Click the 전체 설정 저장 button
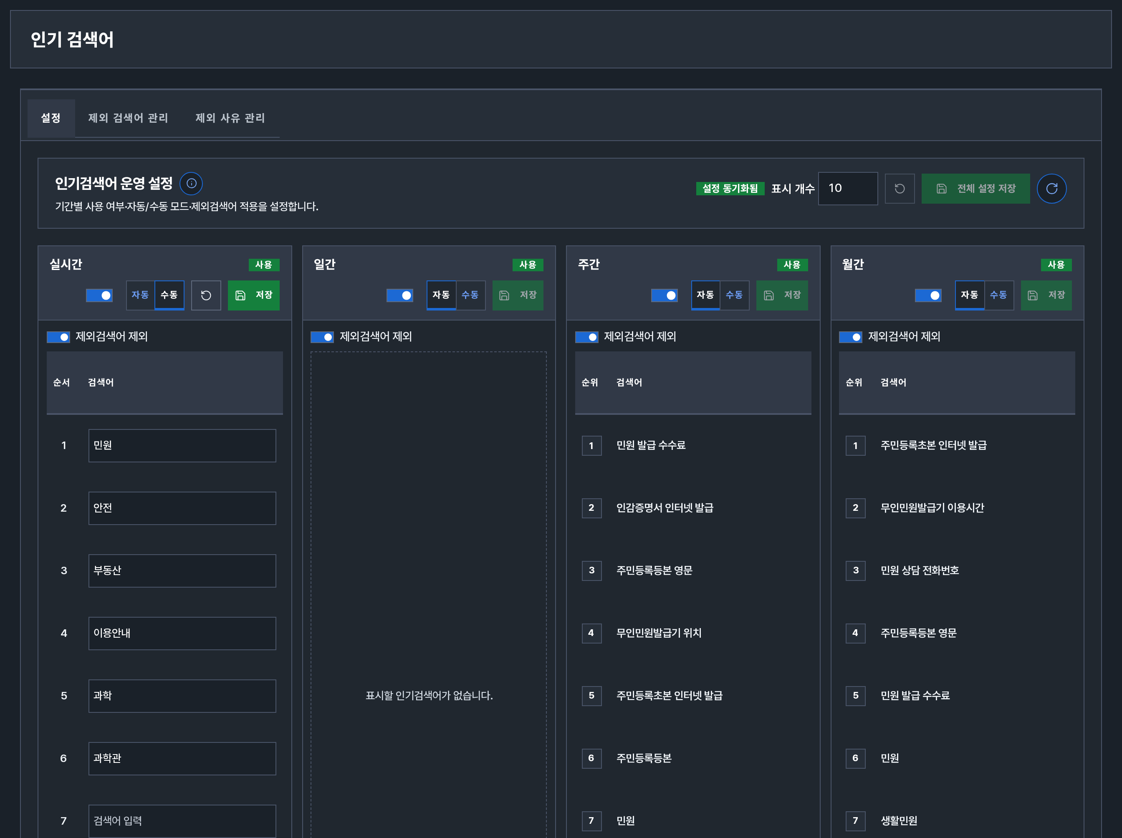1122x838 pixels. point(975,189)
